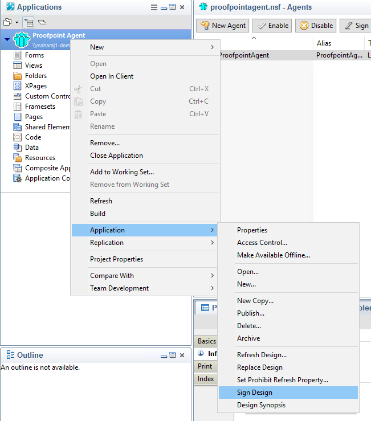This screenshot has height=421, width=371.
Task: Click the collapse all toolbar icon
Action: pyautogui.click(x=42, y=22)
